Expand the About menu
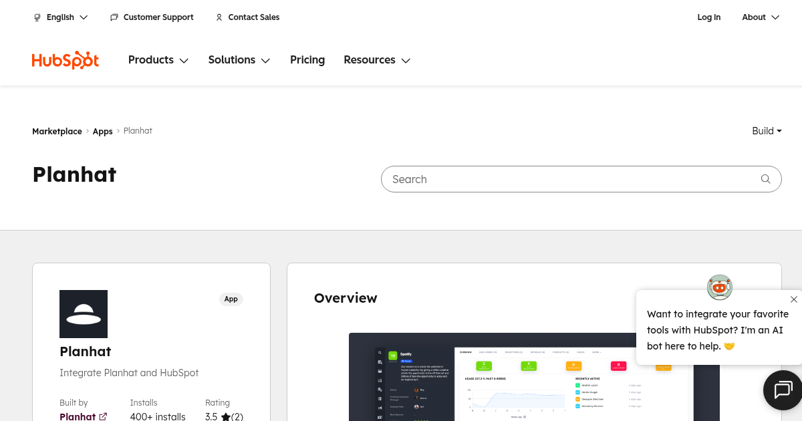The image size is (802, 421). click(x=761, y=17)
